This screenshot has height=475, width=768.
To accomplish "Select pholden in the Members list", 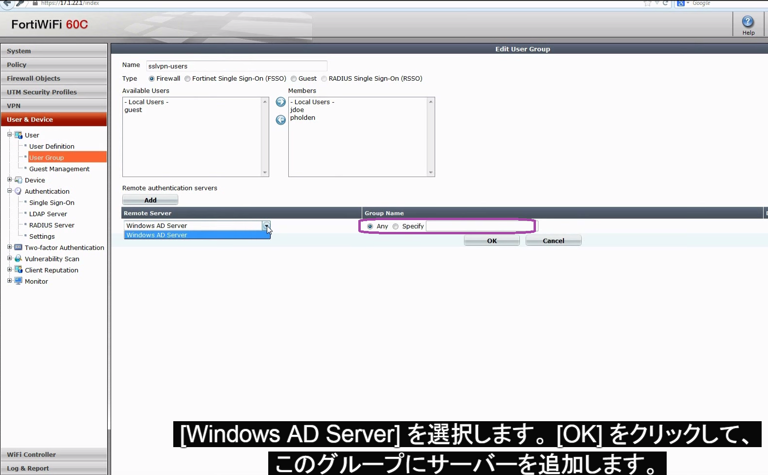I will pyautogui.click(x=303, y=118).
